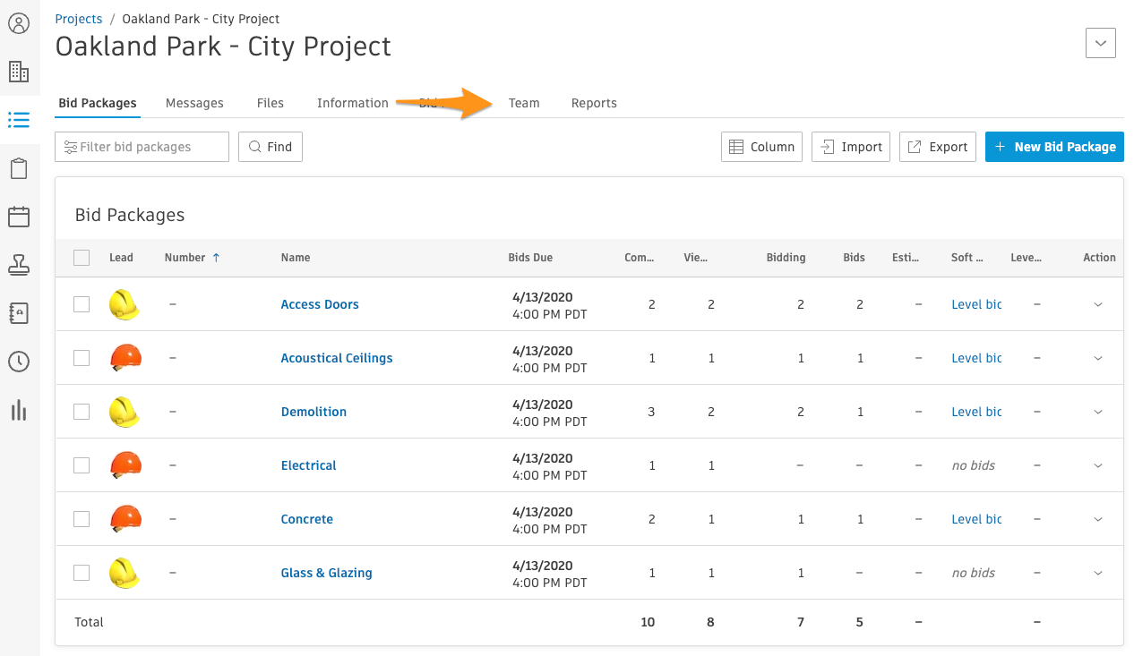Check the Electrical bid package checkbox

pyautogui.click(x=82, y=465)
